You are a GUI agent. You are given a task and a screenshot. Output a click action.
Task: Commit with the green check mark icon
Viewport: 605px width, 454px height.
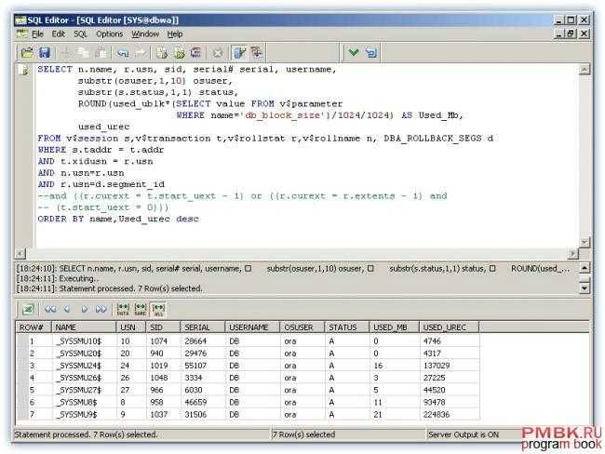click(354, 53)
